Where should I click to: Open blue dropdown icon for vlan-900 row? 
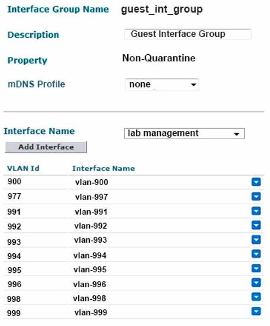(256, 182)
